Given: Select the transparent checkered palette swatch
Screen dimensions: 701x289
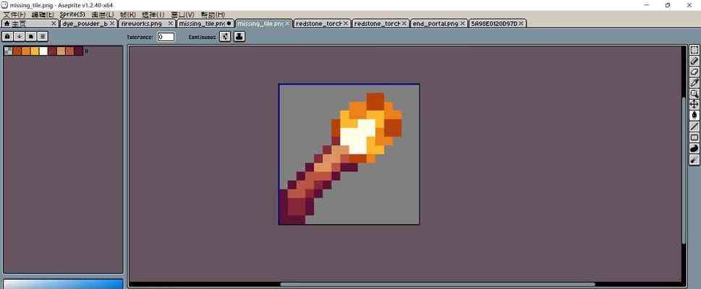Looking at the screenshot, I should 9,51.
